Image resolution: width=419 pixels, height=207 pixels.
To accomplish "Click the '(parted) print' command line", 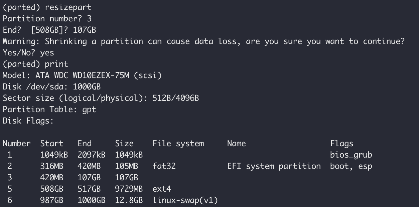I will (x=35, y=64).
